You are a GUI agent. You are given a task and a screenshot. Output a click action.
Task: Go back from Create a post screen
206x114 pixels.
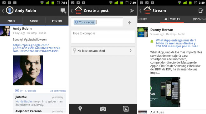71,11
